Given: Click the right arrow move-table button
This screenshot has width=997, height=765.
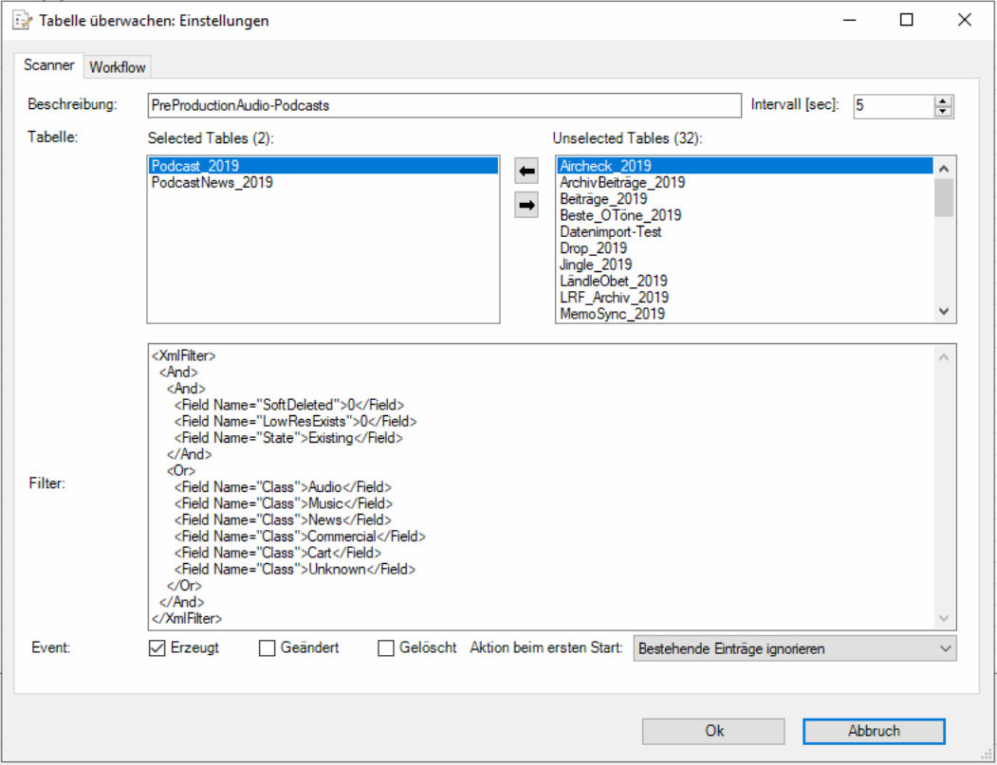Looking at the screenshot, I should tap(526, 204).
